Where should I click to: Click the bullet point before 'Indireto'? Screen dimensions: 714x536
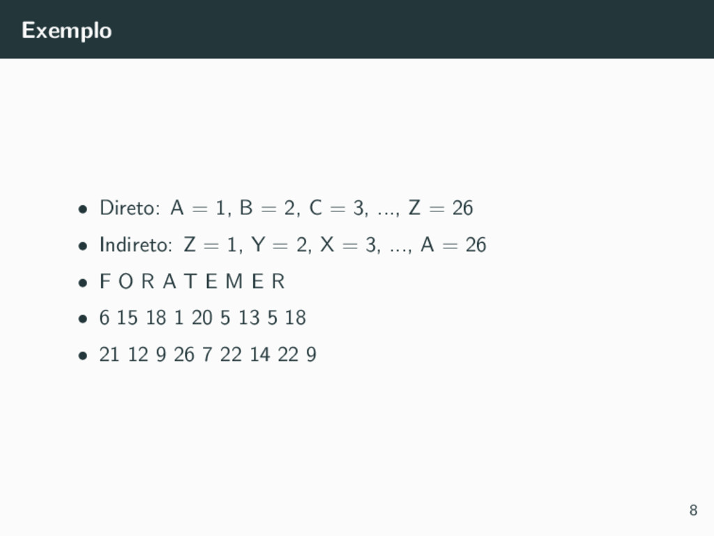(82, 246)
